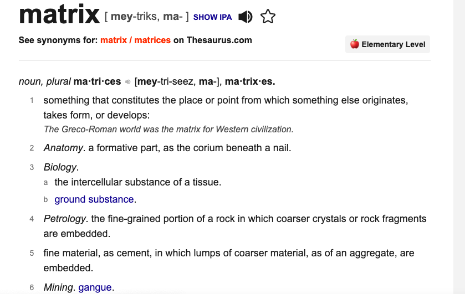
Task: Click the matrix headword title
Action: (59, 14)
